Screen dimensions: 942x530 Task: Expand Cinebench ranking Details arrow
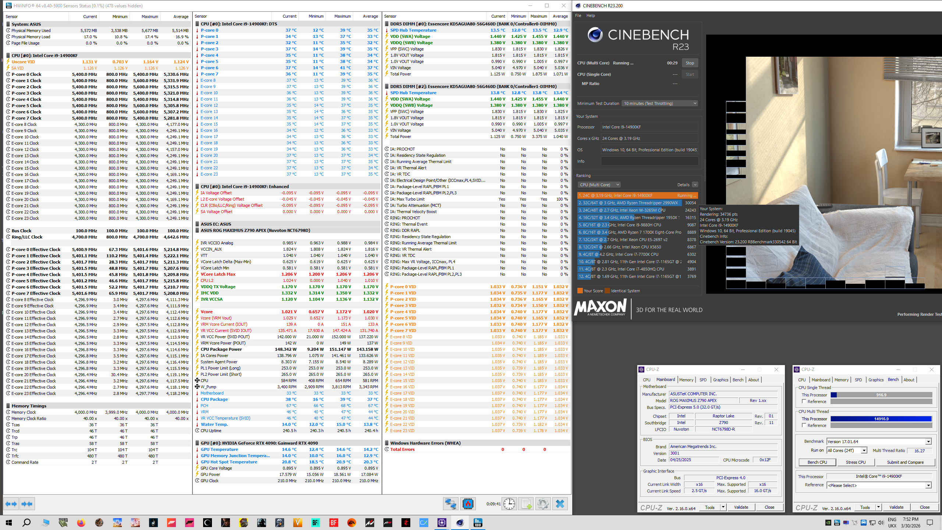pyautogui.click(x=695, y=185)
